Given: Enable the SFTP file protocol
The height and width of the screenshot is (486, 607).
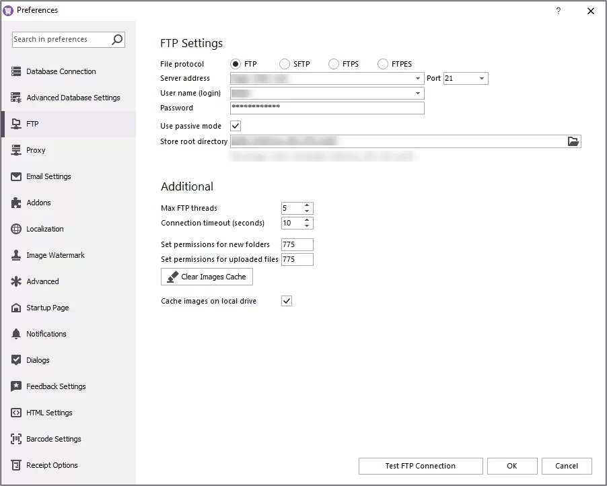Looking at the screenshot, I should [x=284, y=63].
